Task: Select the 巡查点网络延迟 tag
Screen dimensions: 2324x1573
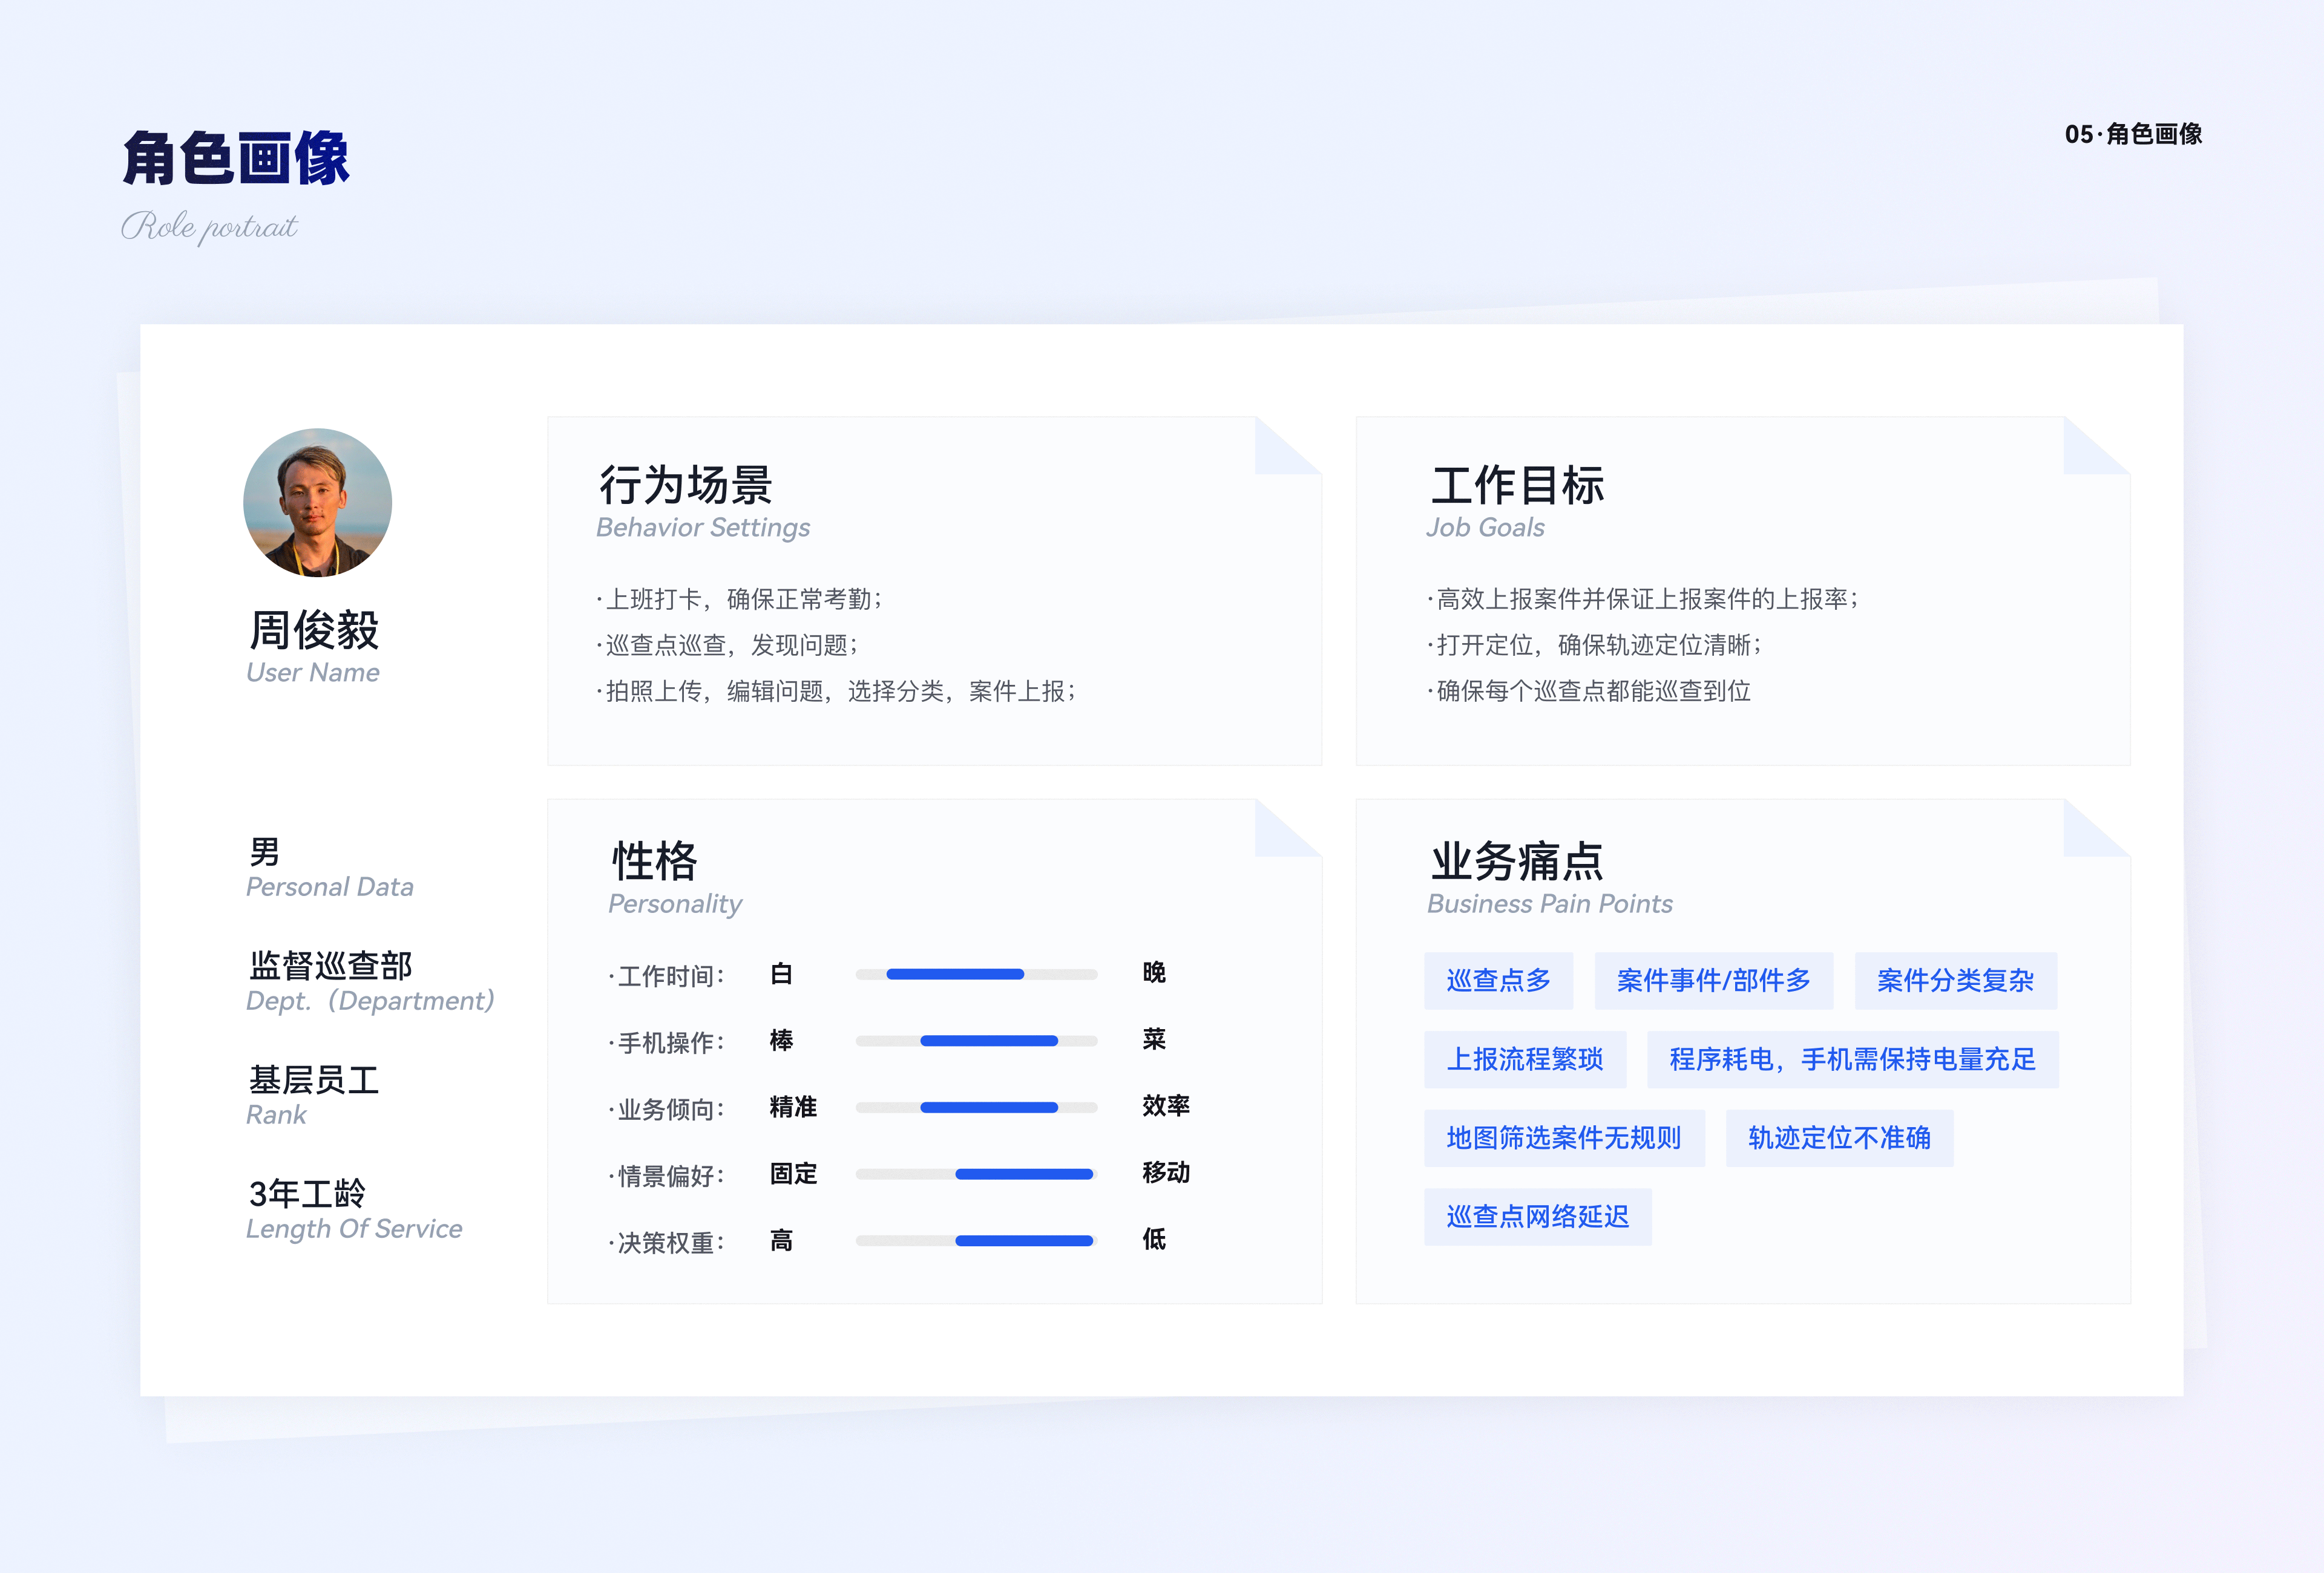Action: (x=1537, y=1216)
